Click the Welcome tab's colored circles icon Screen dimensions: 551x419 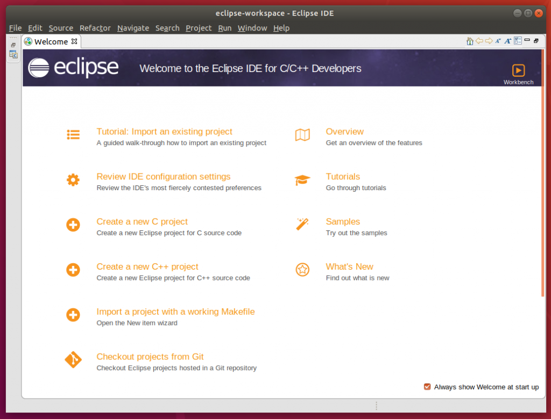point(28,41)
